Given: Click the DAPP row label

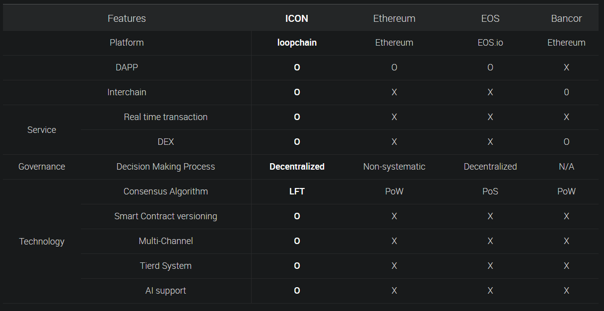Looking at the screenshot, I should click(127, 67).
